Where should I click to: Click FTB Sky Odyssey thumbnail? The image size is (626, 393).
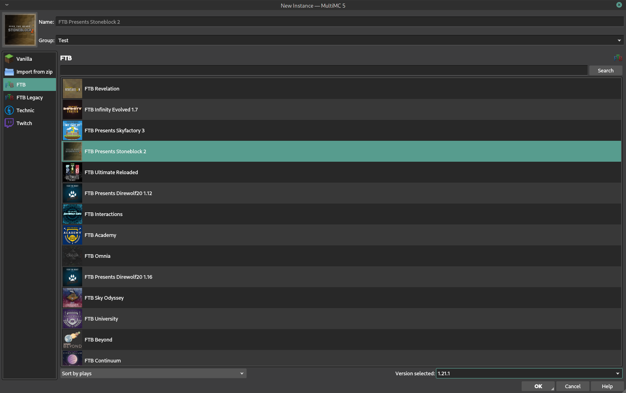tap(73, 298)
